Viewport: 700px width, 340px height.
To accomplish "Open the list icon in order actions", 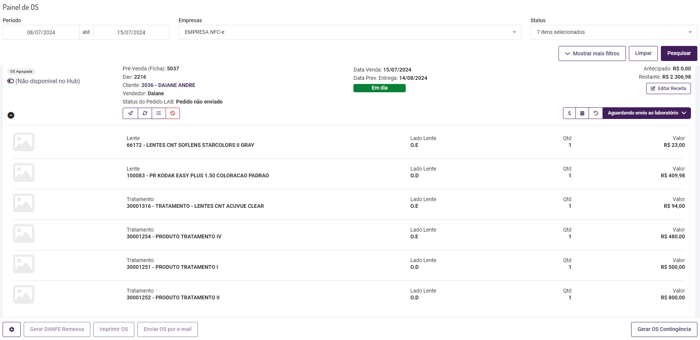I will coord(159,113).
